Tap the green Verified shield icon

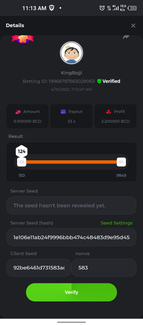pyautogui.click(x=99, y=81)
